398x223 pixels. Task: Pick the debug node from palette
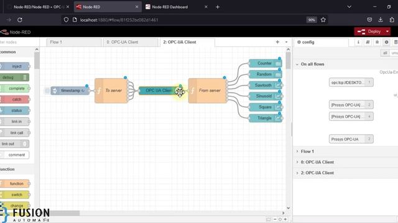(x=14, y=77)
